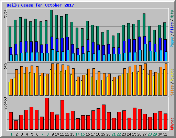Click the orange "Sites" legend label
The height and width of the screenshot is (138, 176).
click(x=172, y=90)
